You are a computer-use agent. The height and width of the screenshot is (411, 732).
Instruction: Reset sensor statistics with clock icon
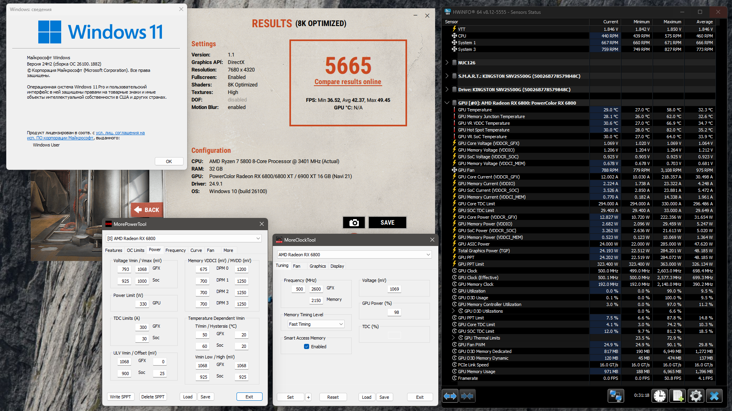(x=660, y=396)
